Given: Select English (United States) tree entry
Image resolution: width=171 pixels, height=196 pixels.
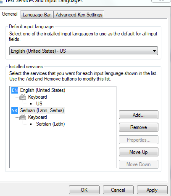Looking at the screenshot, I should click(43, 90).
